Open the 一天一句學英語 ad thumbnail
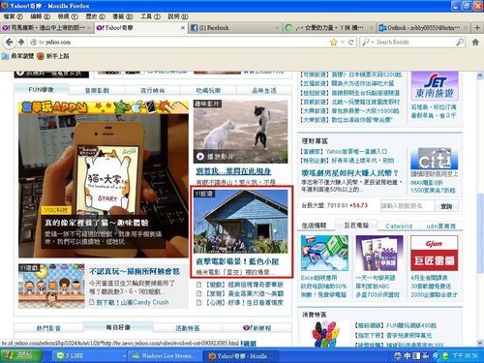 point(379,253)
